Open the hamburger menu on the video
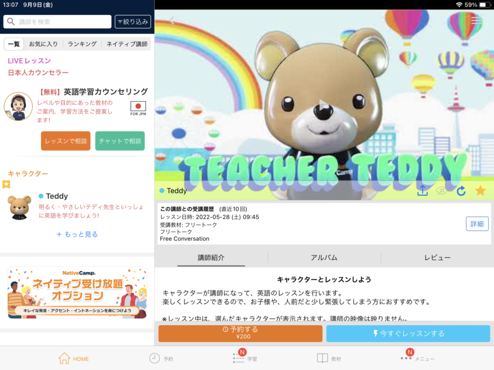Screen dimensions: 494x370 coord(476,21)
